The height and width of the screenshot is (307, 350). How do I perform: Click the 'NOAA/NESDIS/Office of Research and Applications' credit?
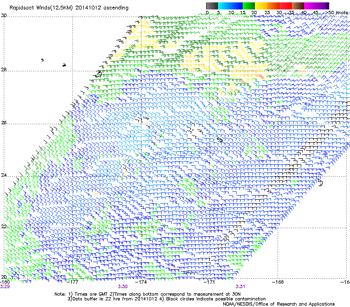point(279,304)
